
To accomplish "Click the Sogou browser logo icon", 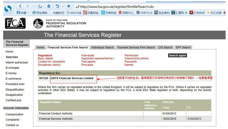I will [8, 9].
